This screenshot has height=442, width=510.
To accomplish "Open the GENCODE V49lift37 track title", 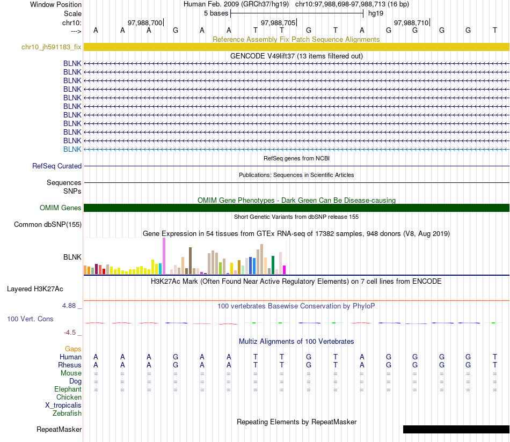I will click(296, 56).
